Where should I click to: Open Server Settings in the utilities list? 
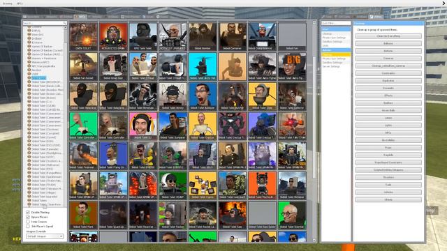(x=331, y=66)
